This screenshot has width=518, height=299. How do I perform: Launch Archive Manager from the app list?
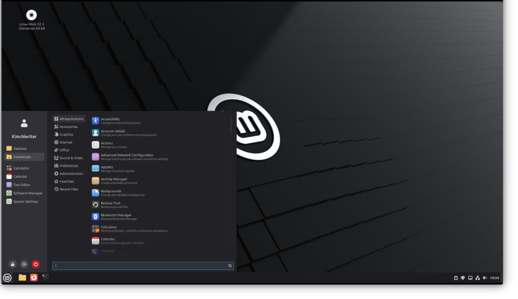coord(114,181)
